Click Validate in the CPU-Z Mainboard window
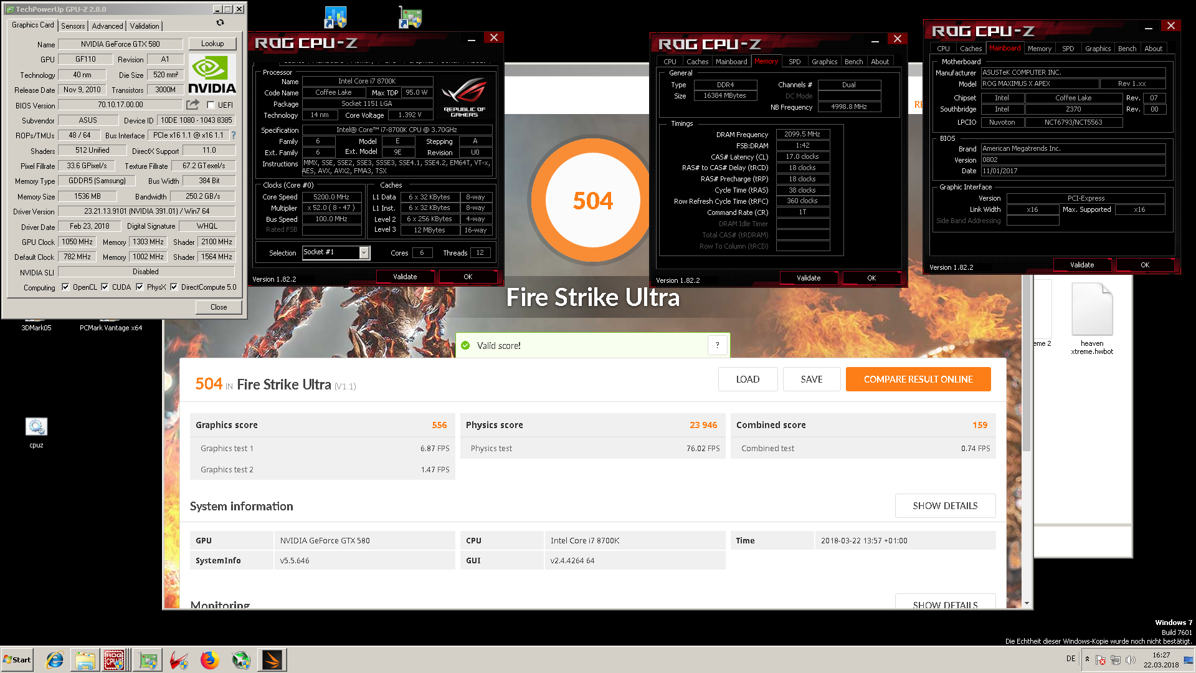 click(1082, 265)
